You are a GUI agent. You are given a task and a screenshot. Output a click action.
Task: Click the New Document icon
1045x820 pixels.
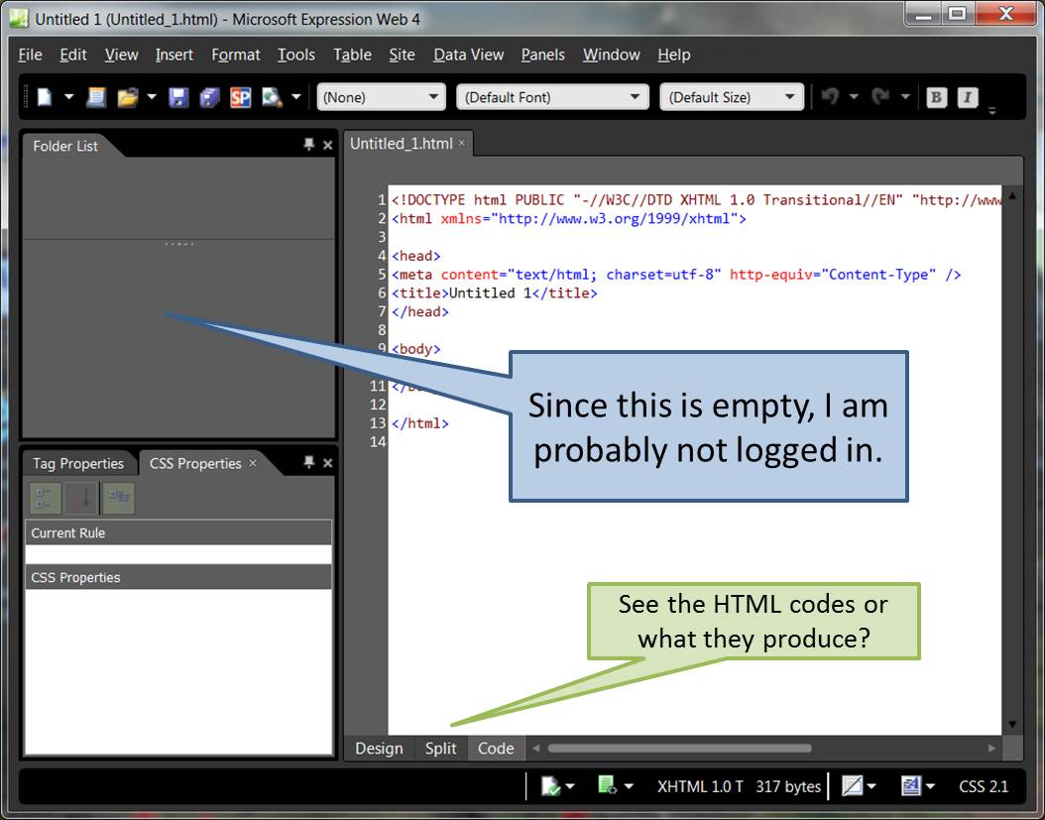click(45, 97)
